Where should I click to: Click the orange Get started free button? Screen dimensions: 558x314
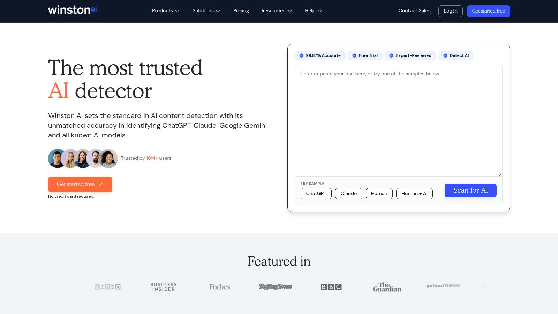pyautogui.click(x=80, y=184)
